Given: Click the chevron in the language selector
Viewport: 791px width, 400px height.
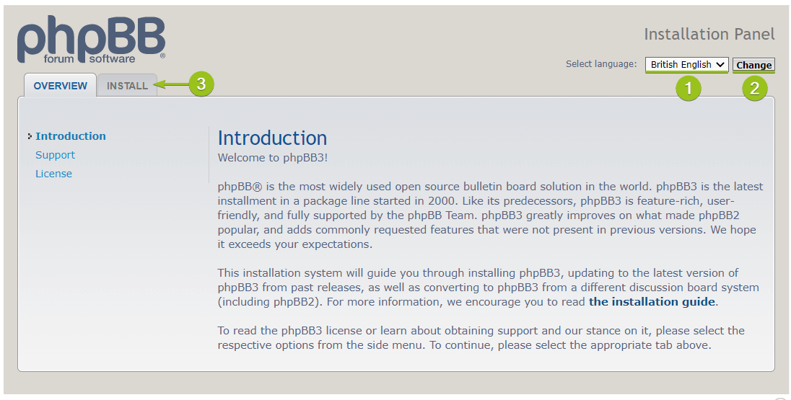Looking at the screenshot, I should [x=720, y=64].
